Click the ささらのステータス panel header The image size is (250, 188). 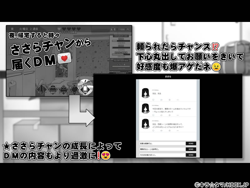click(121, 36)
